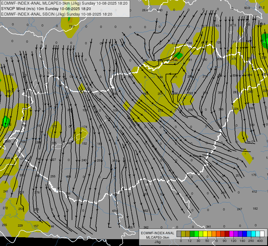Click the map value 87.5
This screenshot has width=268, height=246.
point(233,25)
